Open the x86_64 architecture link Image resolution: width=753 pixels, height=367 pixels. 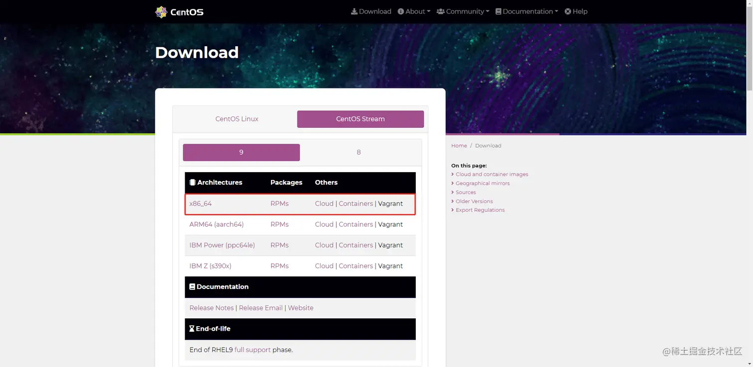tap(201, 203)
